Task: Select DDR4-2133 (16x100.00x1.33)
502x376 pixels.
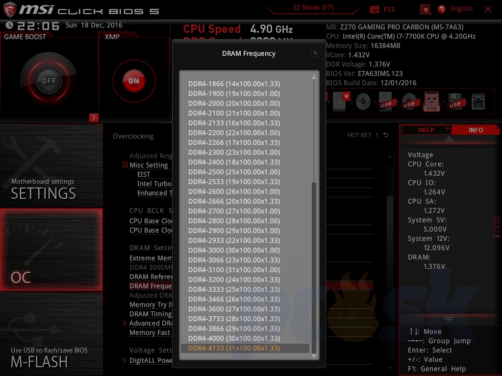Action: 245,123
